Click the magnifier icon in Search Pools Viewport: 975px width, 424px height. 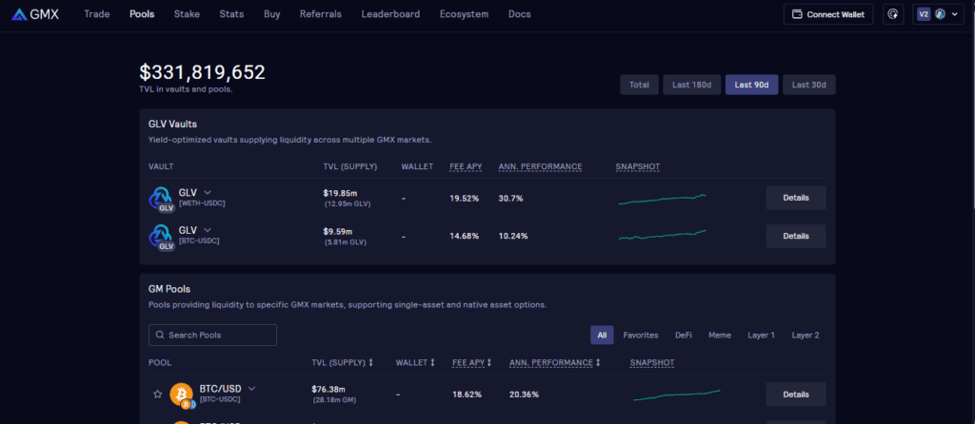point(161,336)
